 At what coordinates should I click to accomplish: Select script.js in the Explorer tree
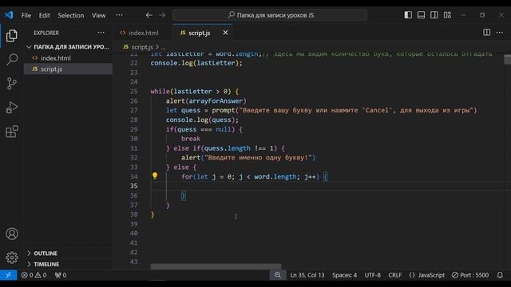pos(68,69)
